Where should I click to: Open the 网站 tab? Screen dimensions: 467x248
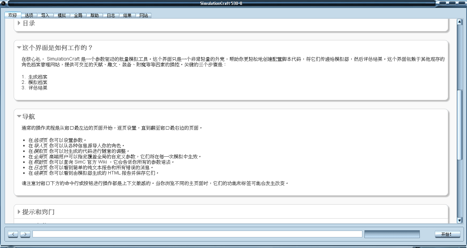point(144,15)
